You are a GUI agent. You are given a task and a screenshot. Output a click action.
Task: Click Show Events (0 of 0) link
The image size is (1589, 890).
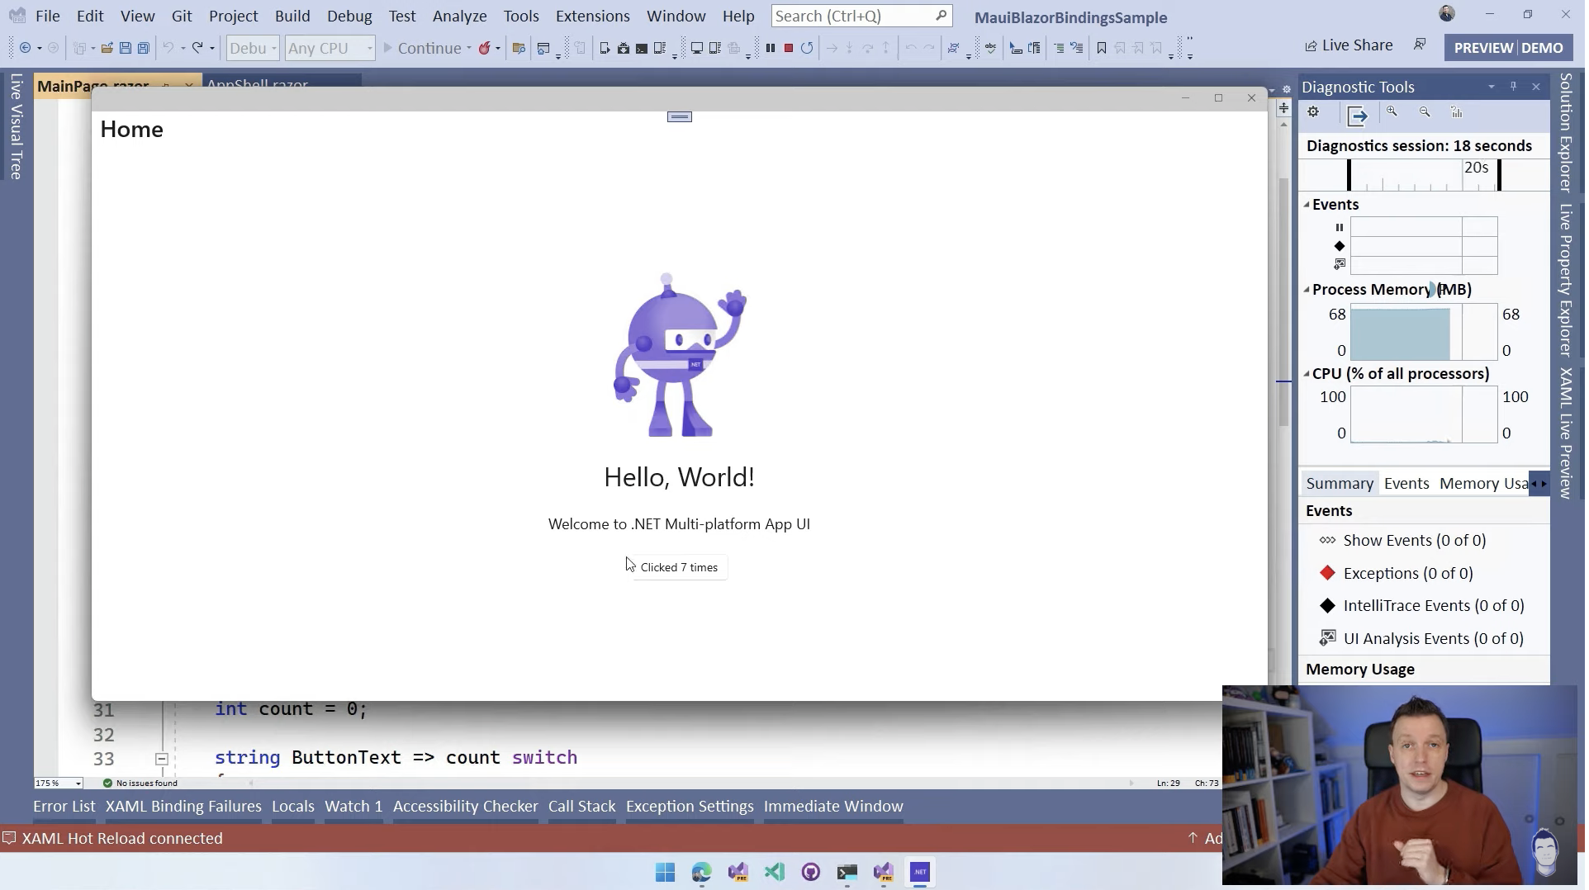click(1415, 541)
